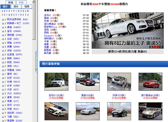Open the 进口奥迪A6 (26张) caption under thumbnail
The image size is (168, 122).
tap(150, 95)
